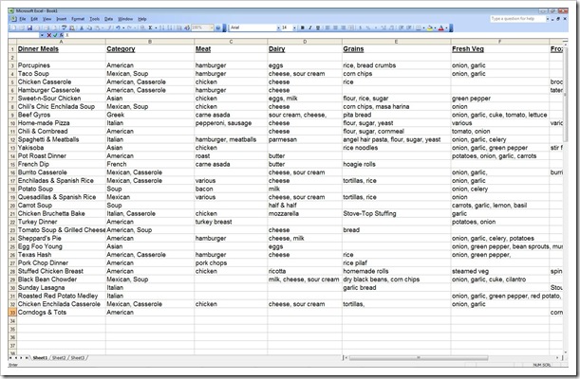Open the Insert Function fx button
The height and width of the screenshot is (379, 580).
pyautogui.click(x=61, y=35)
